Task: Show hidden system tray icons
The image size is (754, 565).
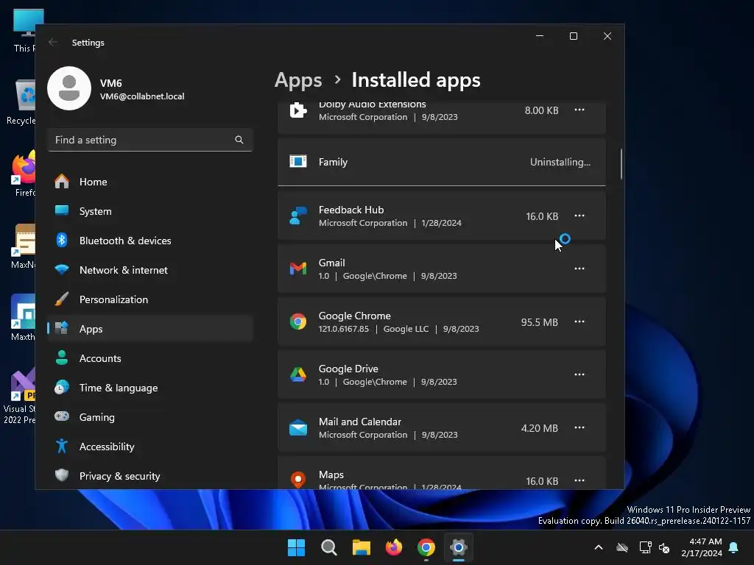Action: tap(599, 547)
